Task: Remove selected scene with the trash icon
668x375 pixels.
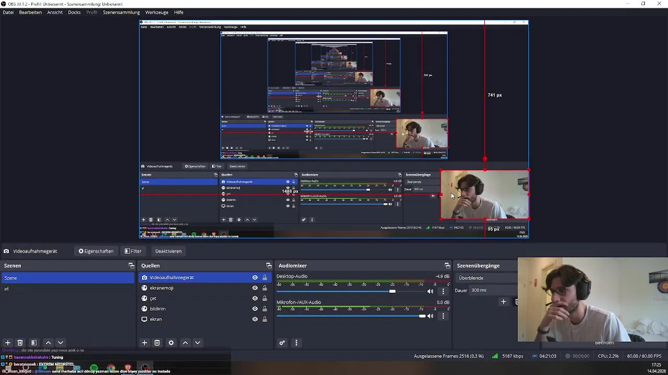Action: tap(20, 343)
